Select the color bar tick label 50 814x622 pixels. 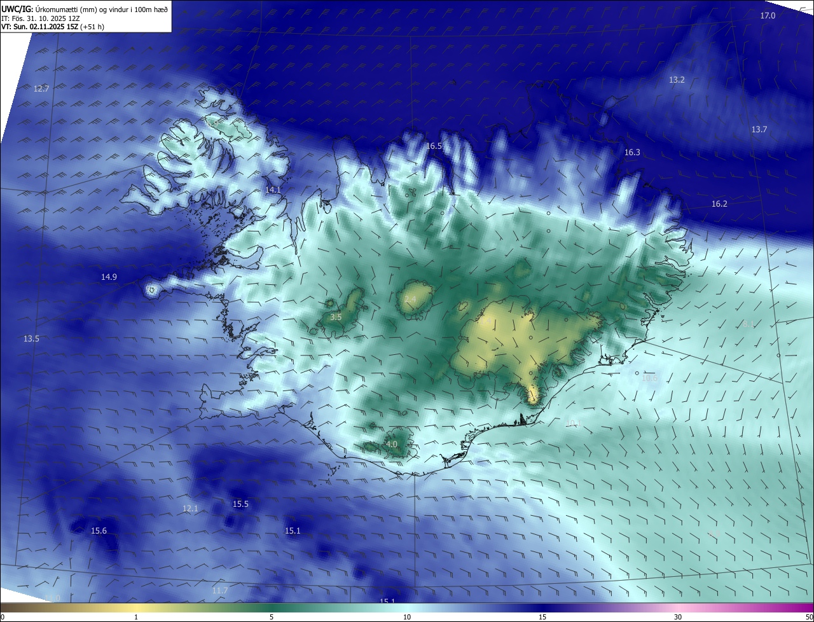(x=809, y=617)
